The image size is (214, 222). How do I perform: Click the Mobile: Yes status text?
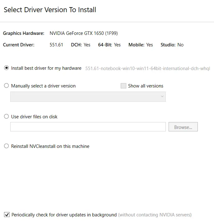pos(141,45)
